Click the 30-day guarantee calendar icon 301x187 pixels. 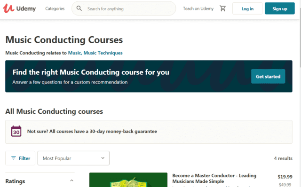click(16, 131)
